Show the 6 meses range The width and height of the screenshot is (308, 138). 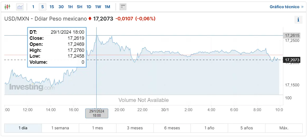[172, 128]
